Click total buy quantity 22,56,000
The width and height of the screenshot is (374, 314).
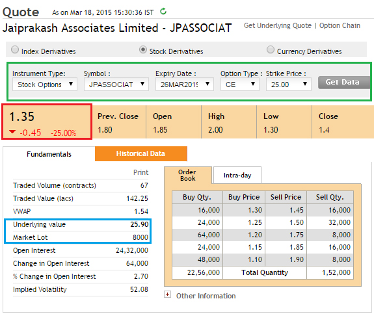204,272
